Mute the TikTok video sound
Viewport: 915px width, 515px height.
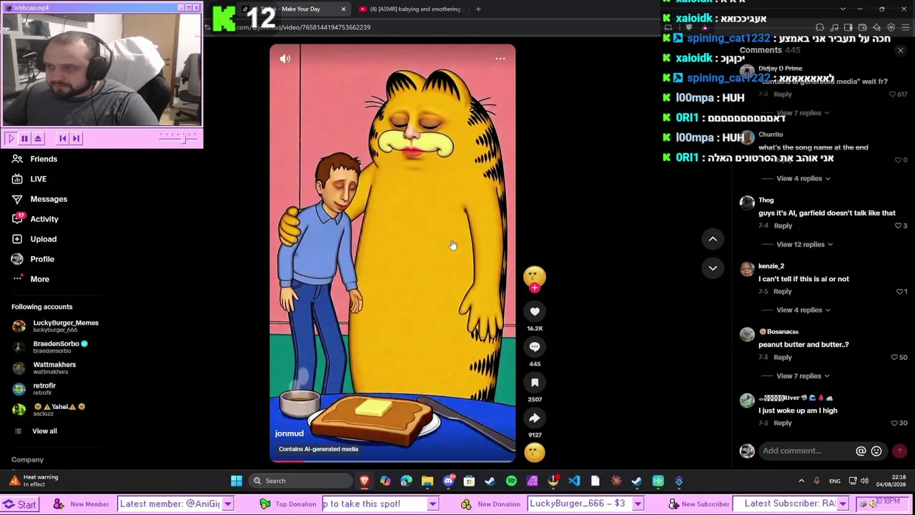click(x=285, y=59)
